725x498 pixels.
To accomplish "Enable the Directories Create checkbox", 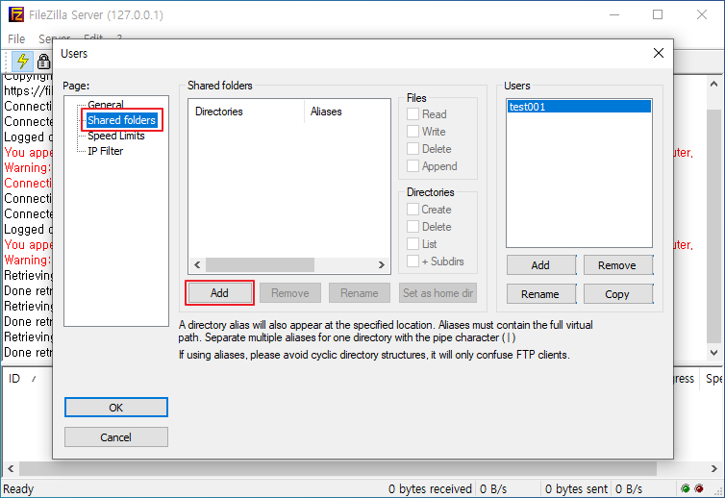I will pyautogui.click(x=412, y=210).
